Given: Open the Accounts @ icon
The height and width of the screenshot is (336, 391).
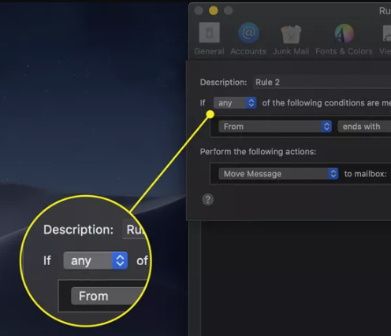Looking at the screenshot, I should pos(248,33).
